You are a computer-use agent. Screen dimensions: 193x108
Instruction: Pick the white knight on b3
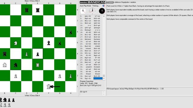tap(5, 65)
